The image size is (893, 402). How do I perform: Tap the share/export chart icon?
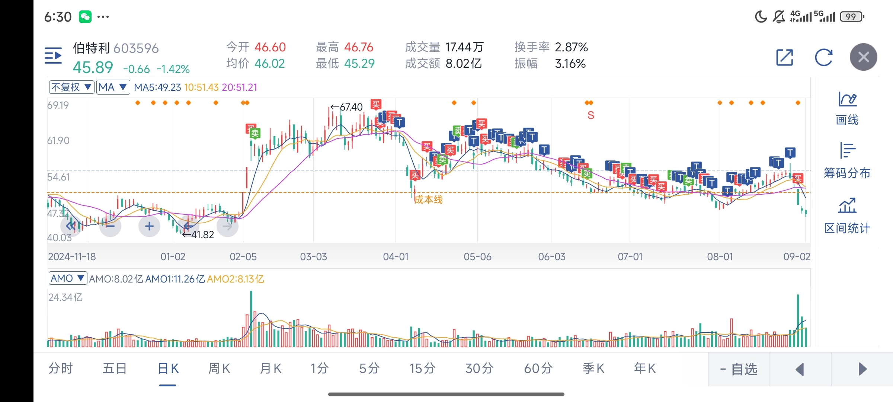785,57
